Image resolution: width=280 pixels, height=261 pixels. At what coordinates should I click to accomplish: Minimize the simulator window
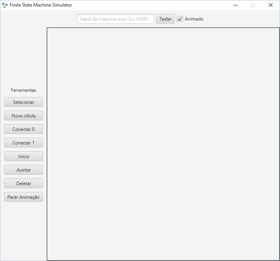tap(235, 5)
